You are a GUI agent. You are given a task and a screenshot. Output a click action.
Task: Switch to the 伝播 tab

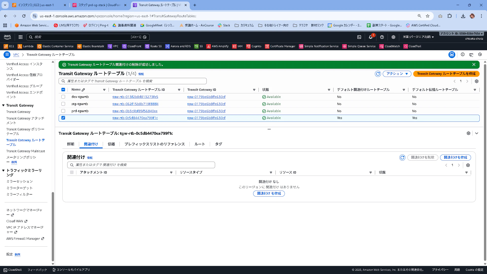click(x=111, y=144)
